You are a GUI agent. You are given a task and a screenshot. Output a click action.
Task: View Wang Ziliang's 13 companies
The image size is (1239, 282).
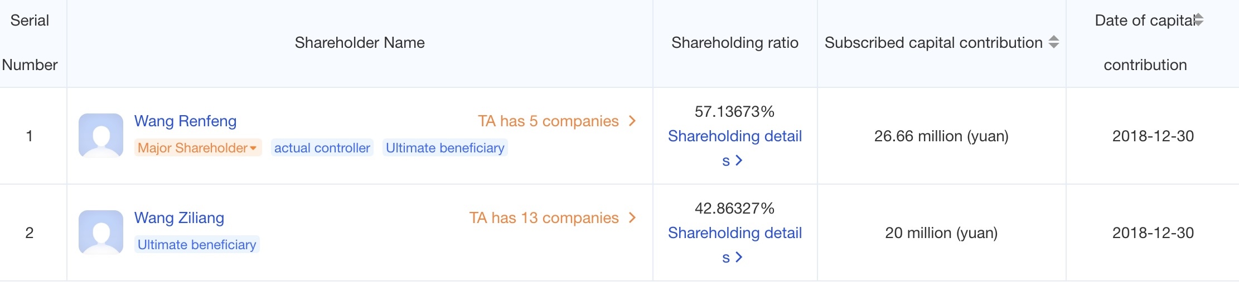pyautogui.click(x=544, y=217)
